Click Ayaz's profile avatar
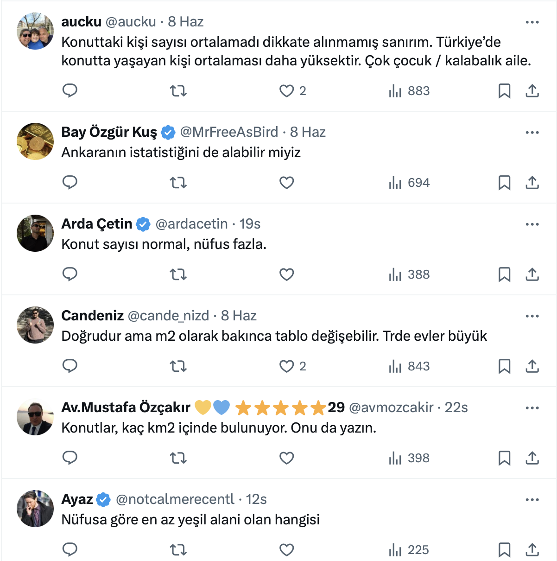 point(35,509)
